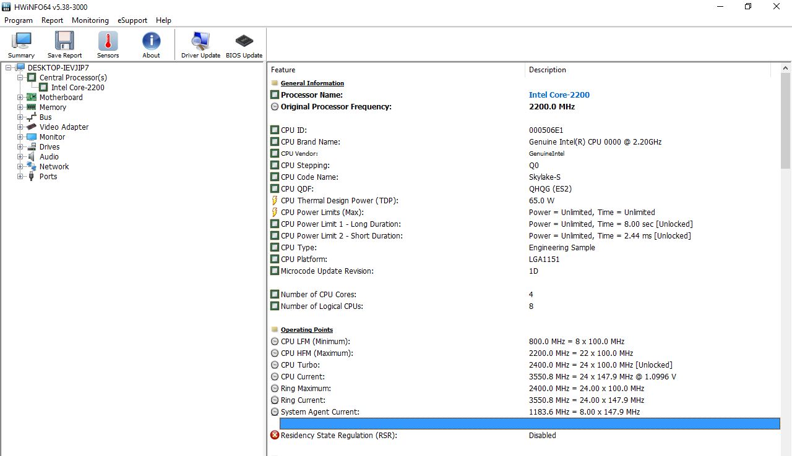Click the Bus tree icon
The image size is (792, 456).
coord(32,117)
